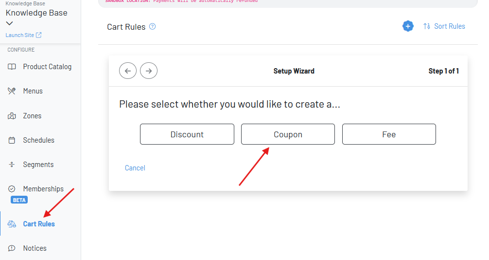Click the Menus utensils icon
The image size is (489, 260).
click(12, 91)
